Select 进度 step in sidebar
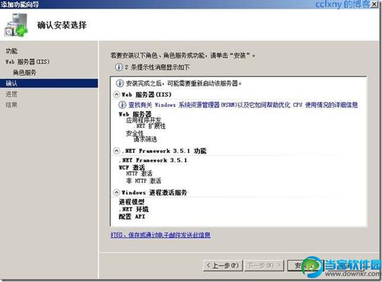 coord(11,94)
